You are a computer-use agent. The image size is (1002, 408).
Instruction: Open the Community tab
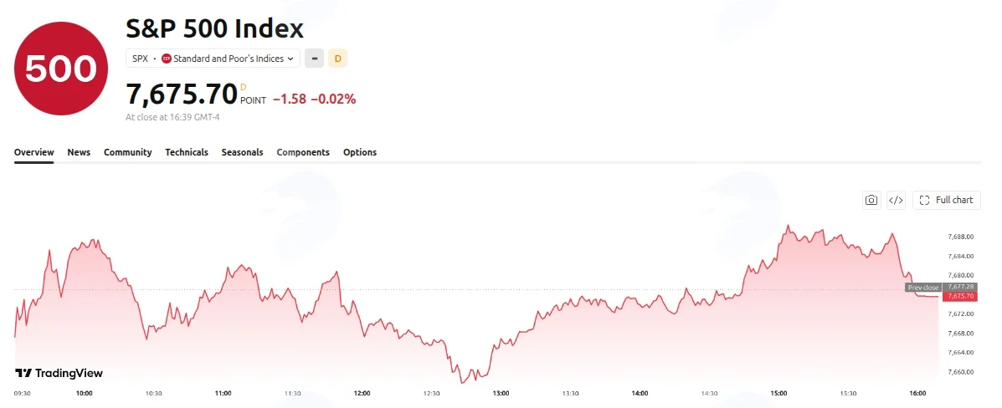pyautogui.click(x=128, y=152)
